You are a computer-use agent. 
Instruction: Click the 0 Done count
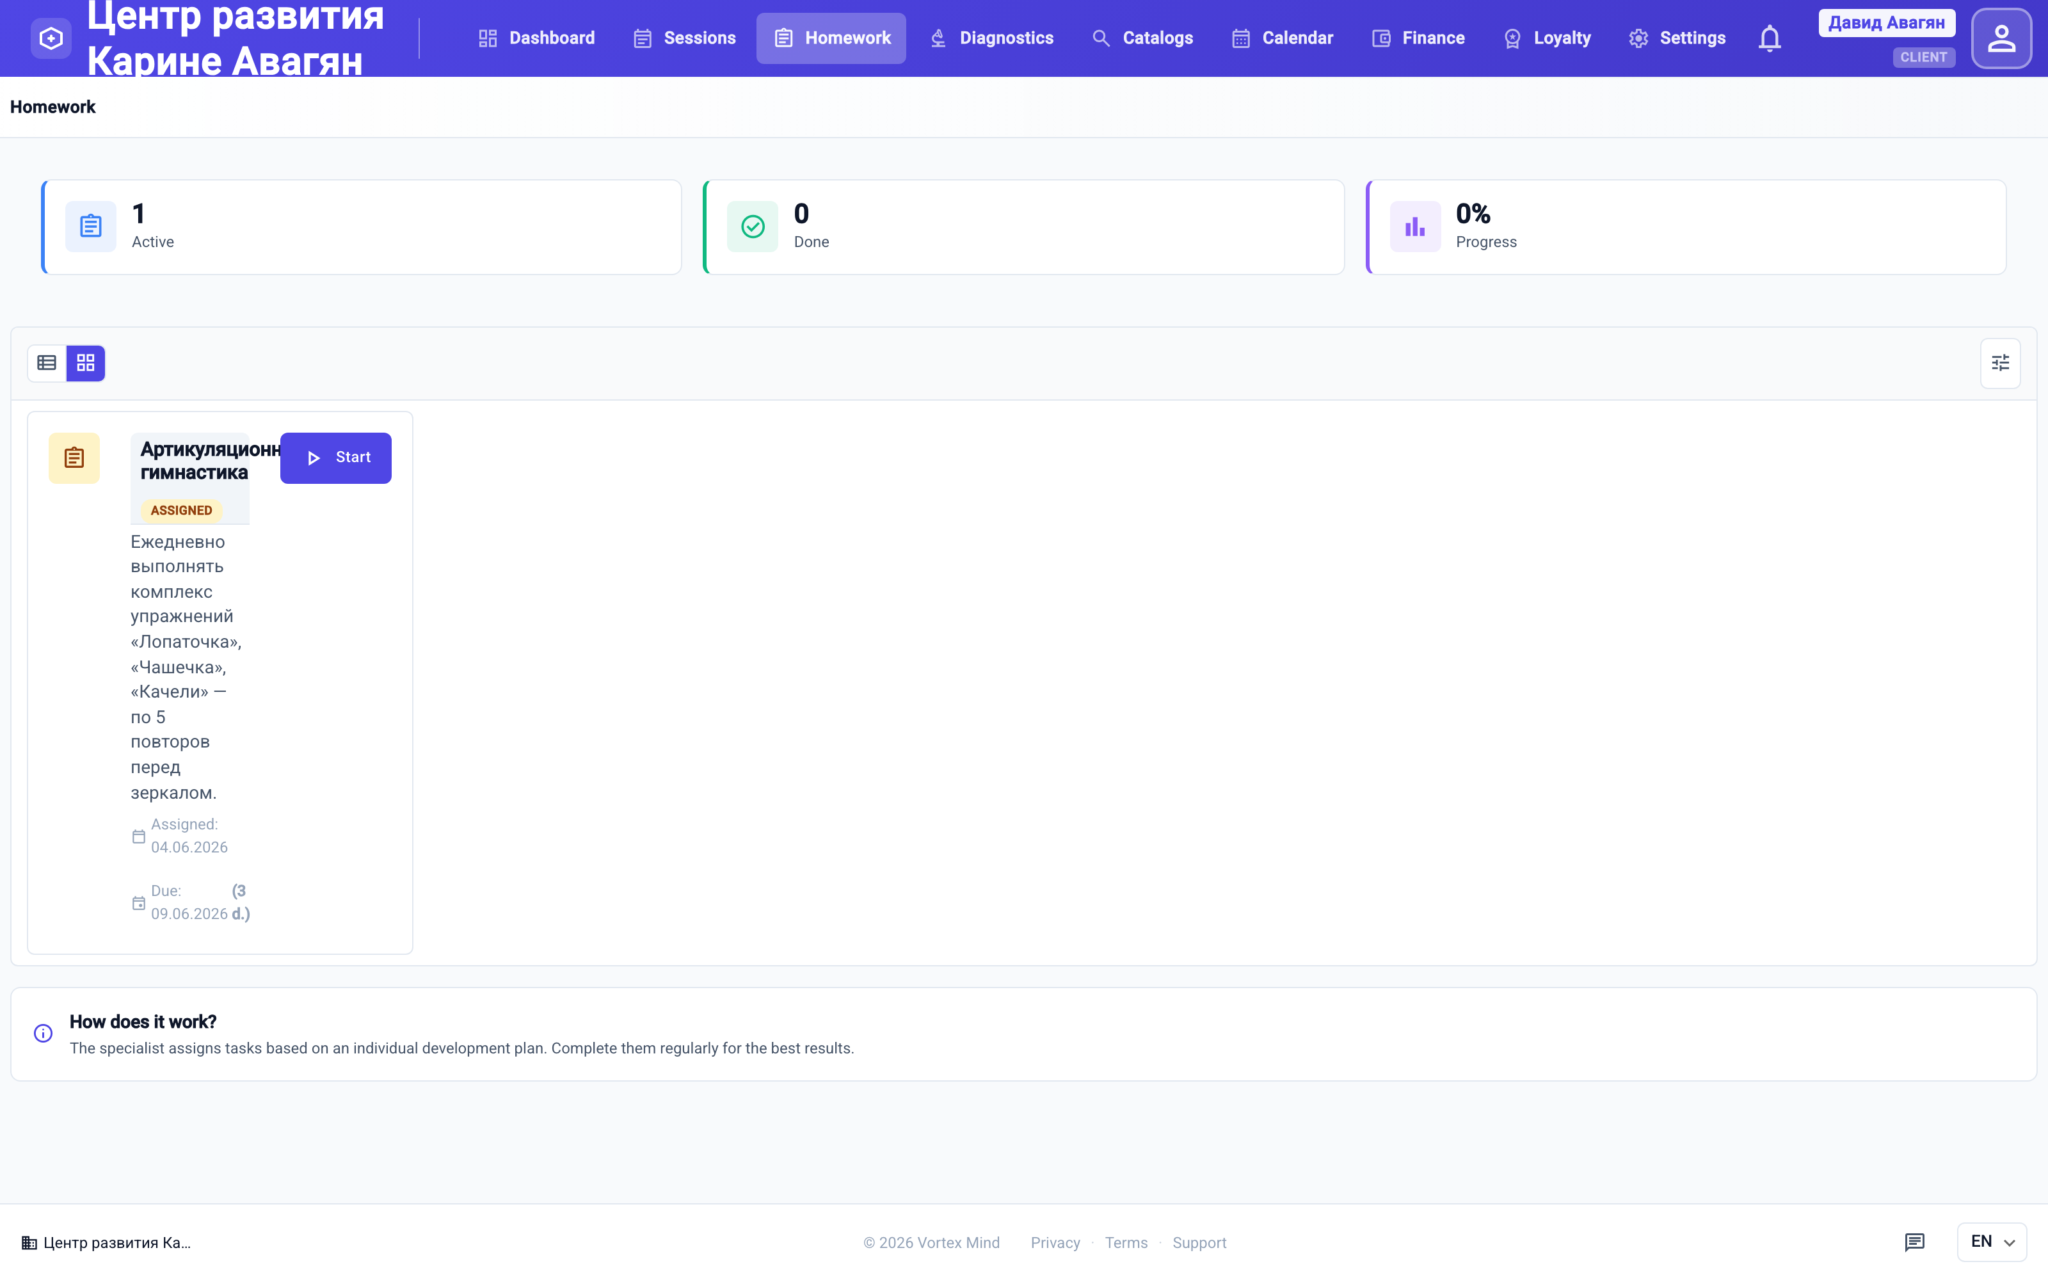coord(801,213)
